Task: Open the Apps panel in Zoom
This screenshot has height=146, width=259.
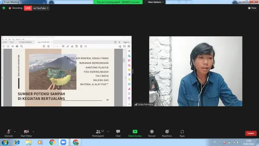Action: click(x=182, y=133)
